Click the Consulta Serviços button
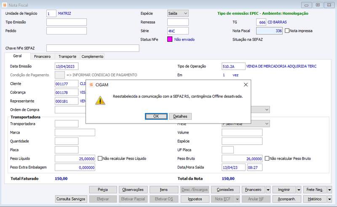 point(71,199)
